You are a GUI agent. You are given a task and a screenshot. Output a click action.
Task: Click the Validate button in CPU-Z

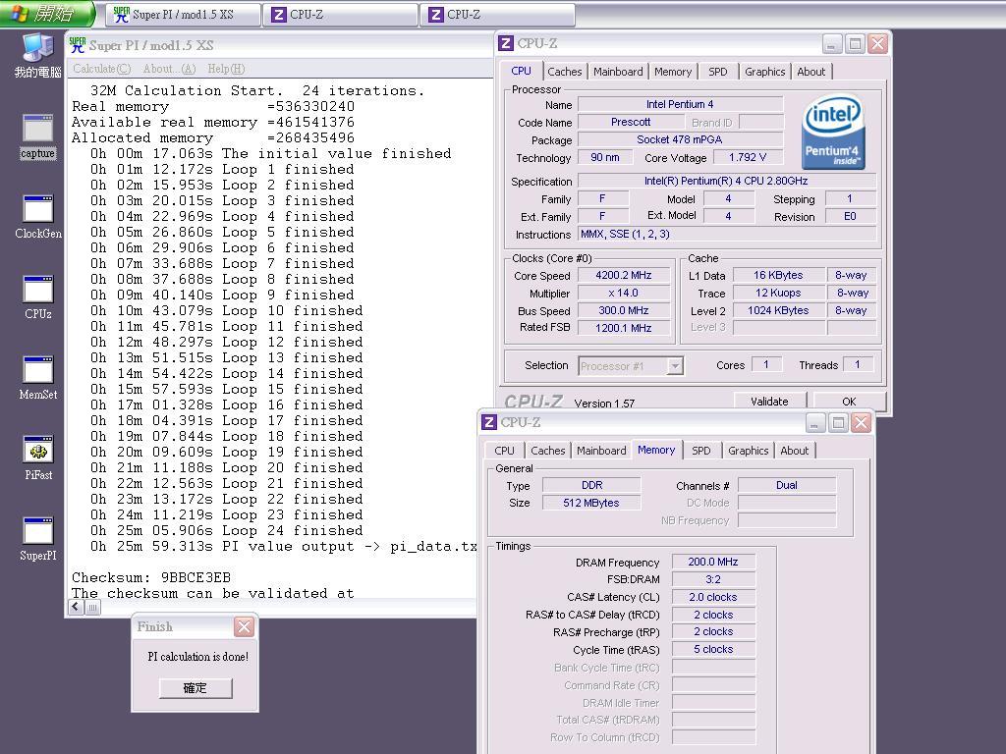point(769,402)
